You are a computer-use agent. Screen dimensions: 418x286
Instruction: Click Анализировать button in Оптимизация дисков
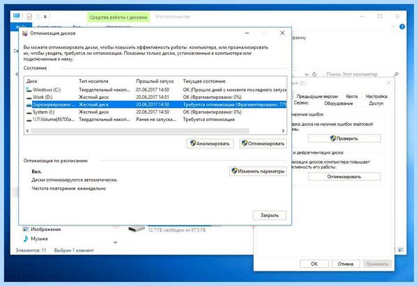pyautogui.click(x=210, y=143)
